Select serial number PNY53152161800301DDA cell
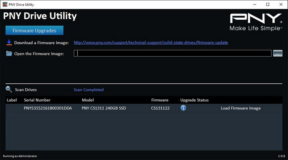The height and width of the screenshot is (160, 288). [x=48, y=108]
